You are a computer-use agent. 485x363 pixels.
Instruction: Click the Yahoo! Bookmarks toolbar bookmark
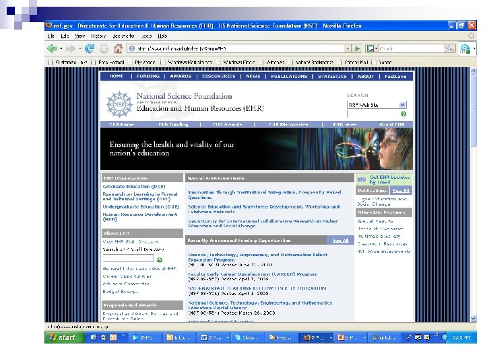[x=311, y=62]
